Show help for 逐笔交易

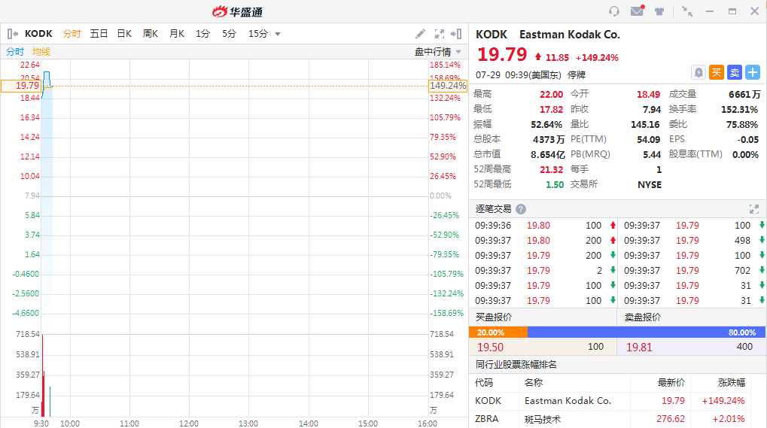521,209
